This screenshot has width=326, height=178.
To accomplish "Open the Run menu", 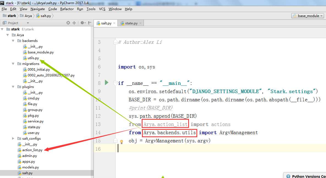I will (80, 9).
